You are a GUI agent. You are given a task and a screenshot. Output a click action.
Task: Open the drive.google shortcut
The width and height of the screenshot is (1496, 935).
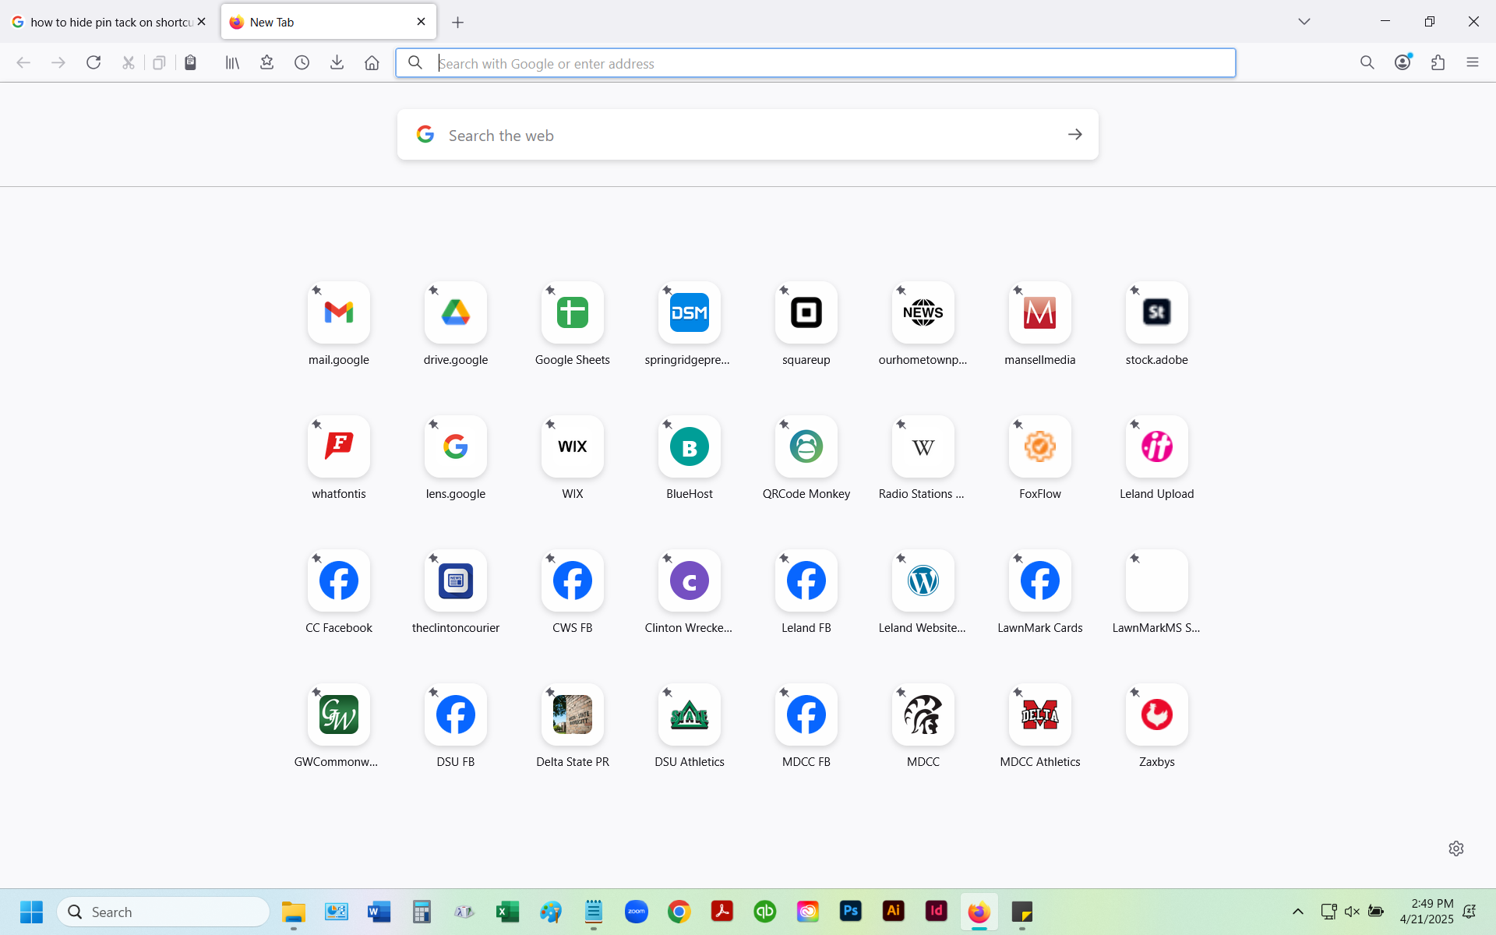(456, 312)
